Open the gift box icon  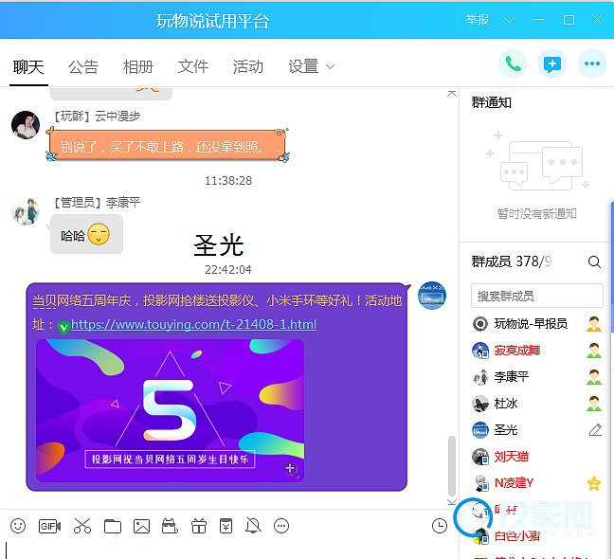click(x=198, y=526)
